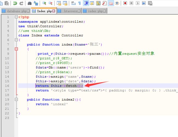Click the '<?php' opening tag
The image size is (178, 137).
click(x=24, y=17)
